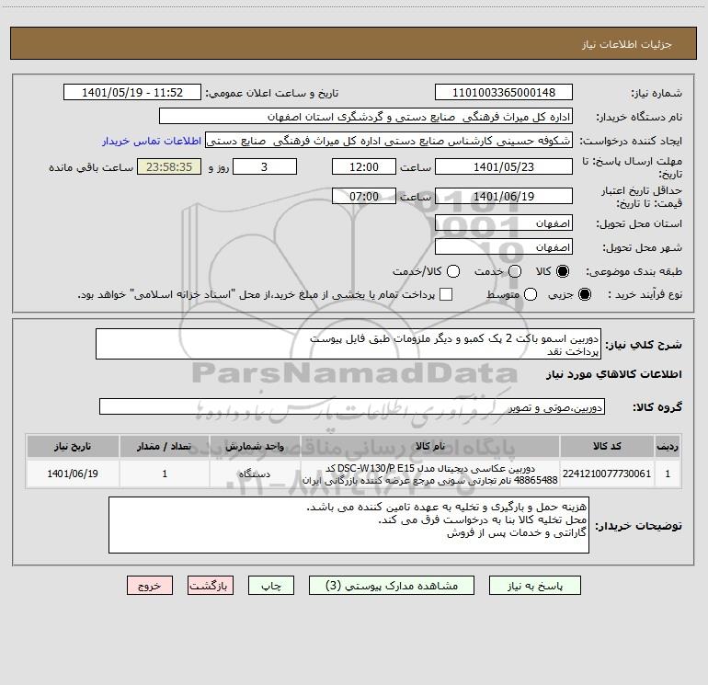Click the شهر محل تحویل field
The width and height of the screenshot is (708, 685).
pos(504,247)
